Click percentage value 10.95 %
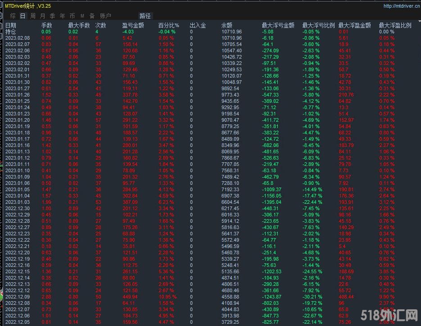This screenshot has height=326, width=421. click(168, 297)
